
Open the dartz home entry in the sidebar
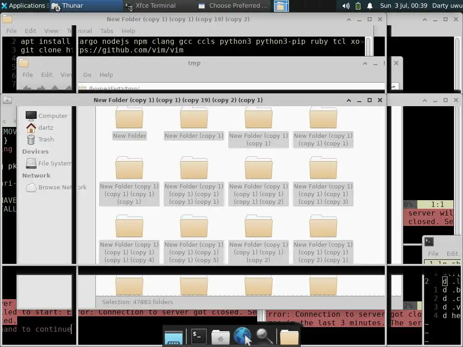(x=40, y=127)
